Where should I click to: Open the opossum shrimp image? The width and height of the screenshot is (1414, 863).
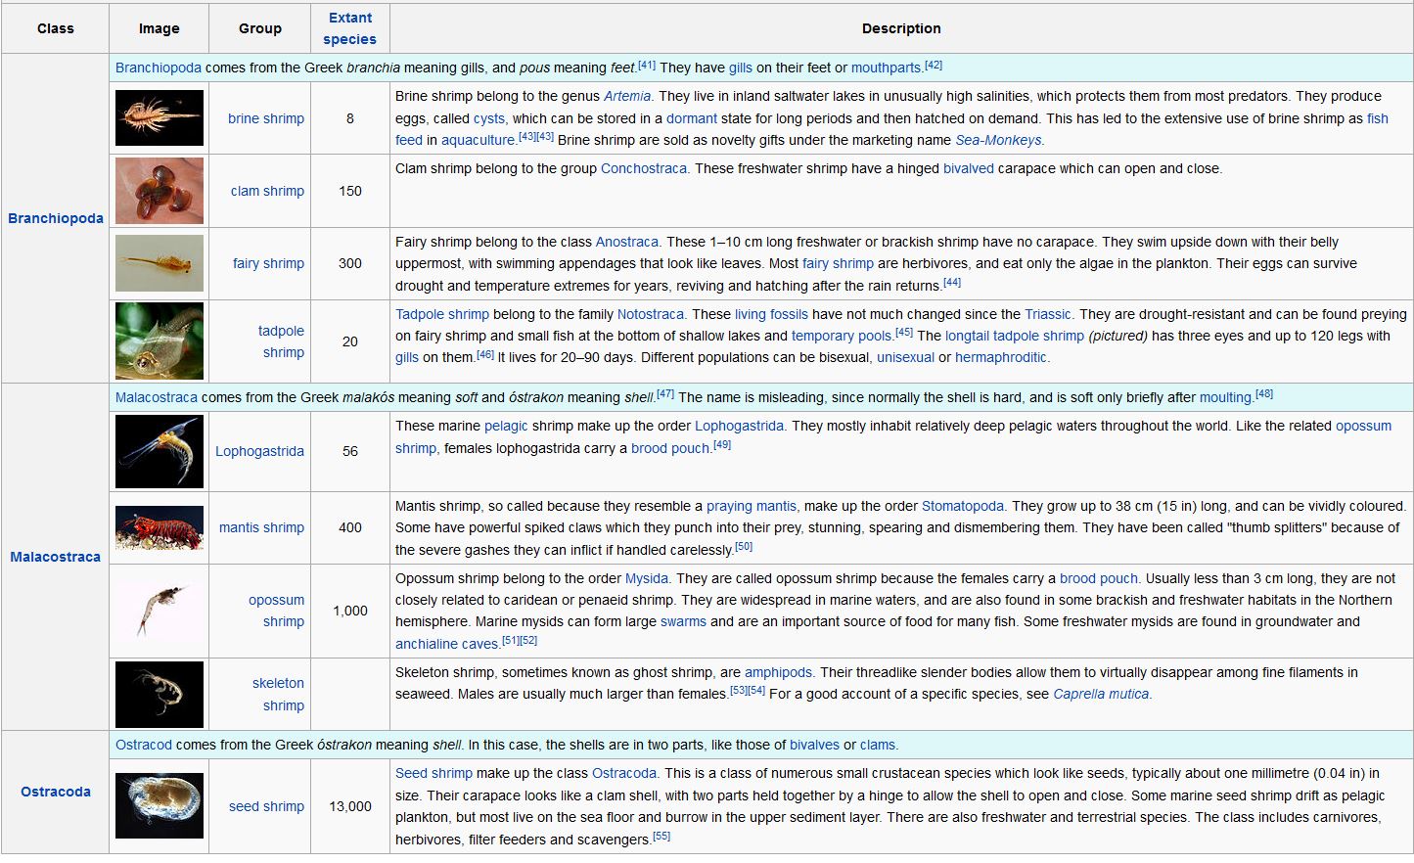(x=159, y=611)
